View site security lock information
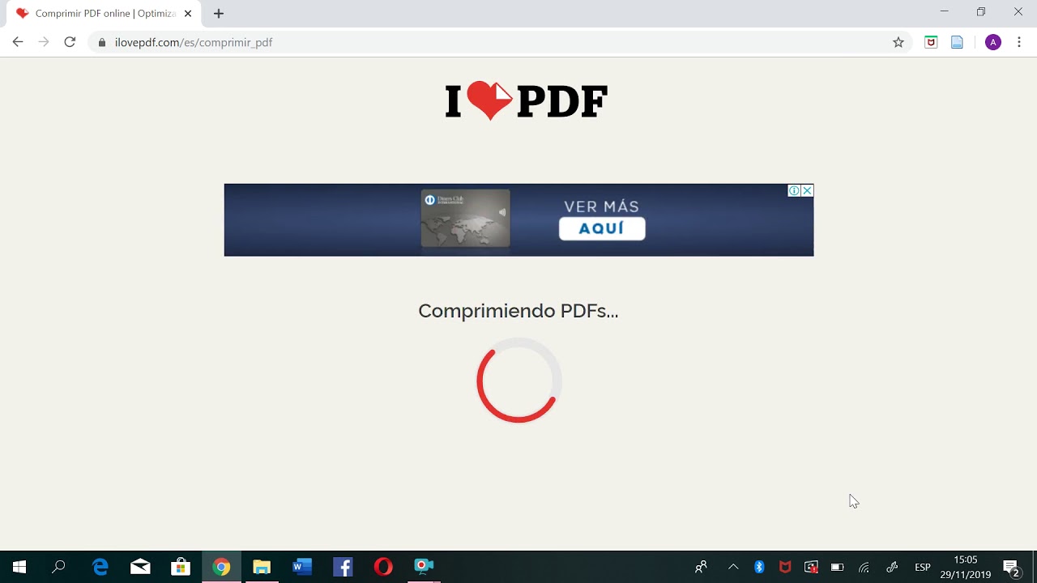1037x583 pixels. coord(102,42)
